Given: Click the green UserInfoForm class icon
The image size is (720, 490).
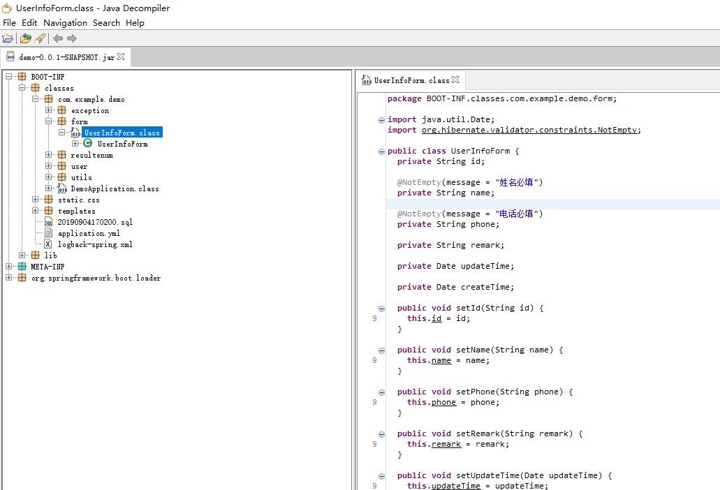Looking at the screenshot, I should pyautogui.click(x=88, y=143).
